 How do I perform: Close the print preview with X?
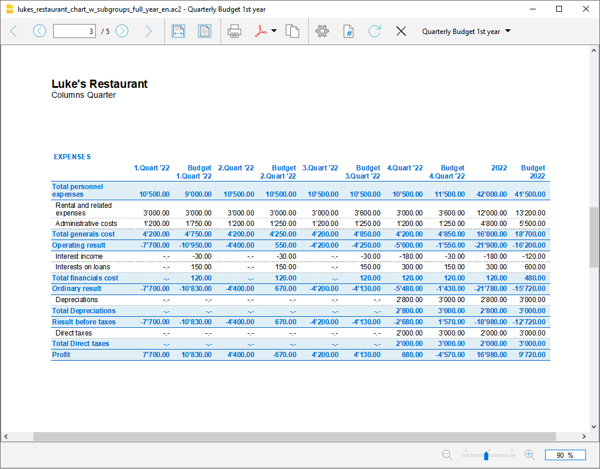(401, 32)
